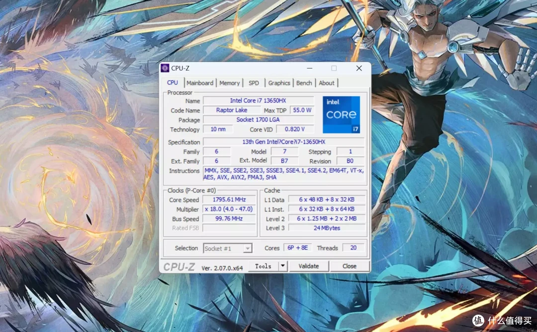Click the Ext. Model value B7

tap(284, 161)
